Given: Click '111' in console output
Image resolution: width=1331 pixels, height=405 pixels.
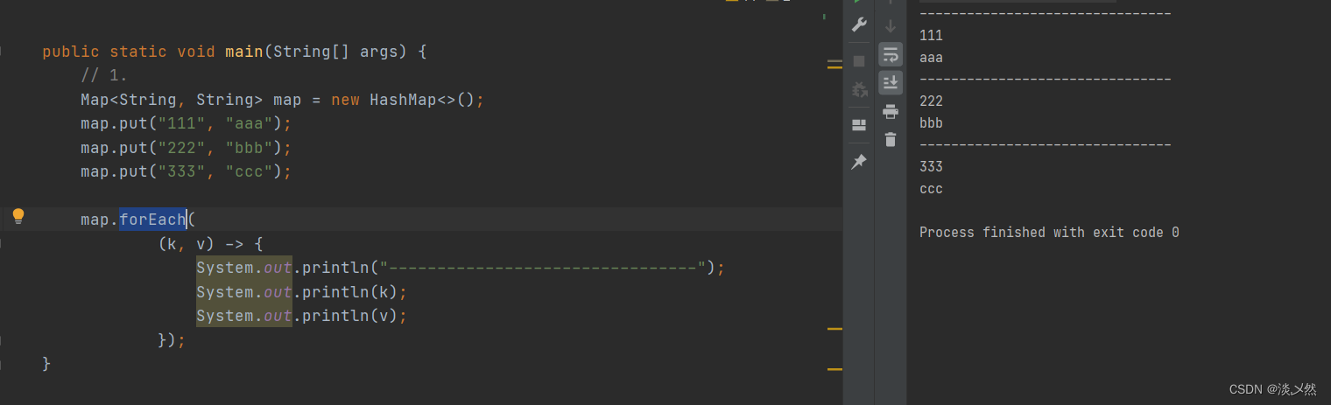Looking at the screenshot, I should tap(932, 36).
